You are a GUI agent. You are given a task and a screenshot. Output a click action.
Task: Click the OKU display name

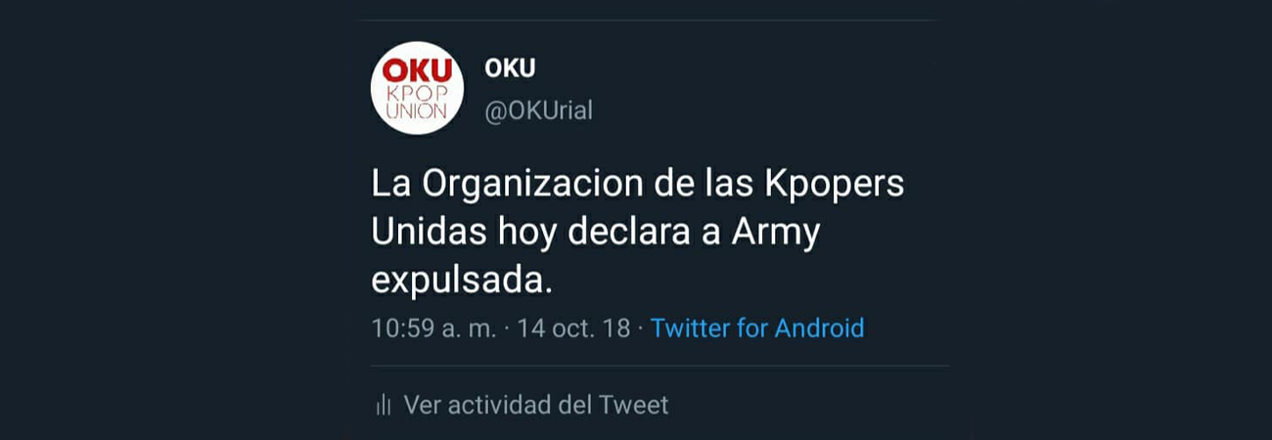(x=510, y=68)
